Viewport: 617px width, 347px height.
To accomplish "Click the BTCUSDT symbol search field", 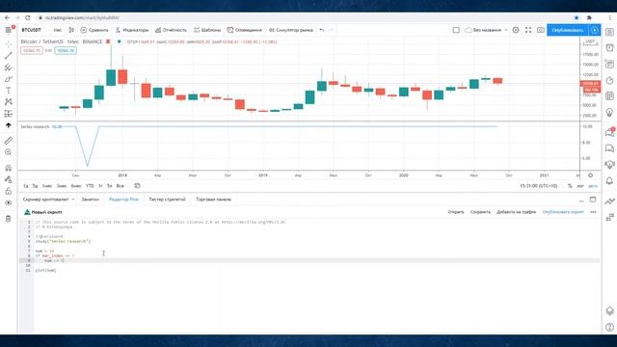I will coord(32,30).
